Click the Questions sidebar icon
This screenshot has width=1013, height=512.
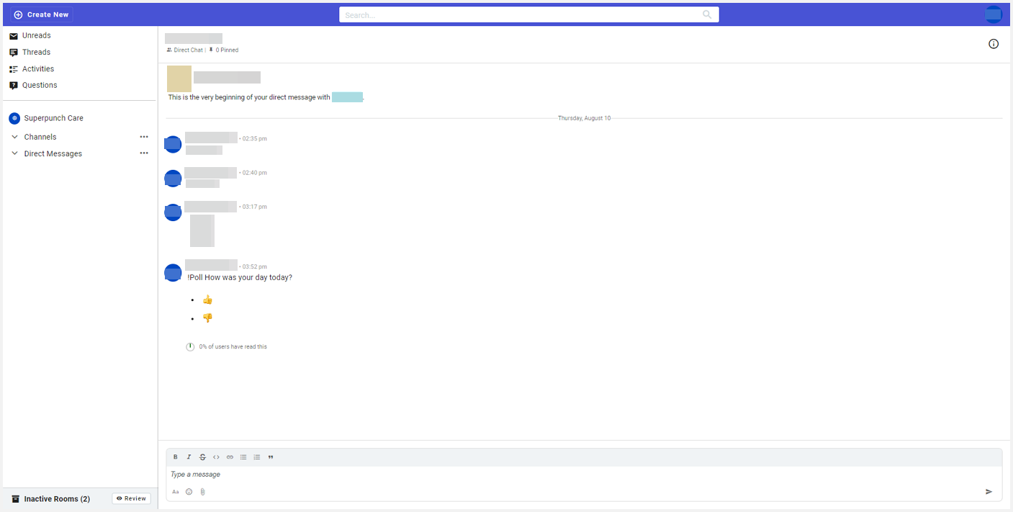(x=14, y=85)
